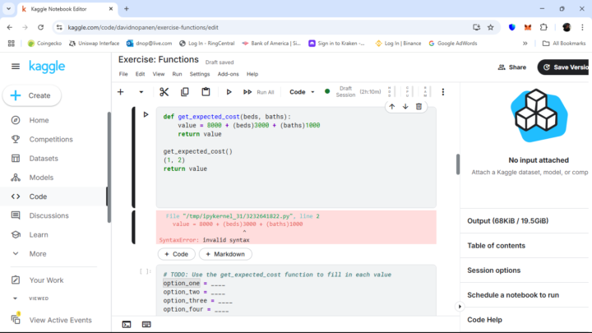Image resolution: width=592 pixels, height=333 pixels.
Task: Open the three-dot notebook options menu
Action: pyautogui.click(x=443, y=92)
